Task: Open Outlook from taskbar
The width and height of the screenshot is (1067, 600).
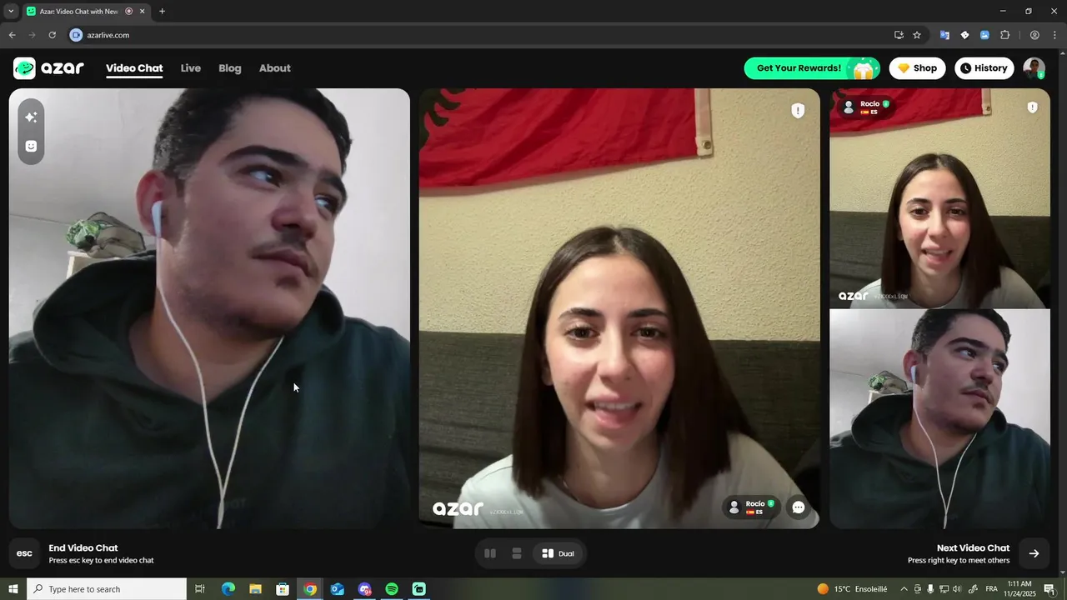Action: pyautogui.click(x=337, y=589)
